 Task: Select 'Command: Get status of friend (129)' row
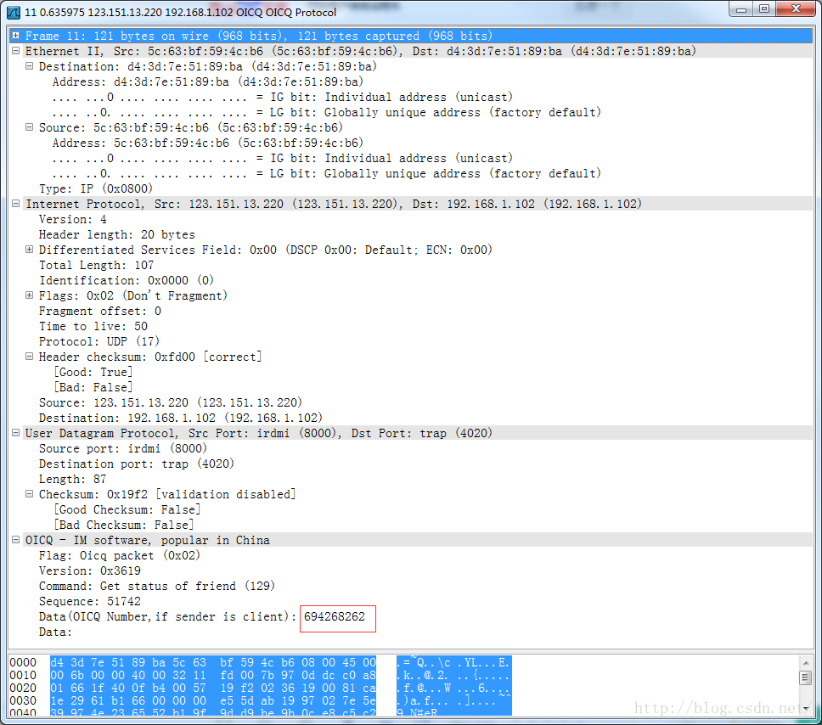click(x=157, y=586)
